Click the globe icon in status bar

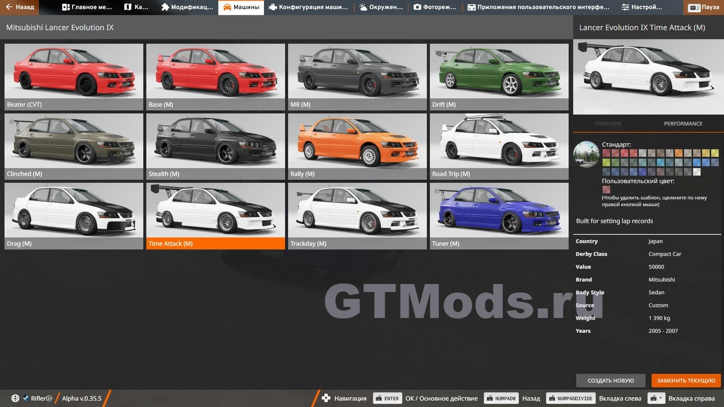click(x=15, y=399)
